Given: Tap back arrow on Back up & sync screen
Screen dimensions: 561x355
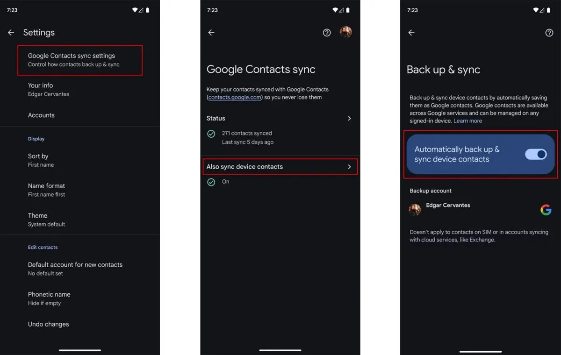Looking at the screenshot, I should click(x=411, y=33).
